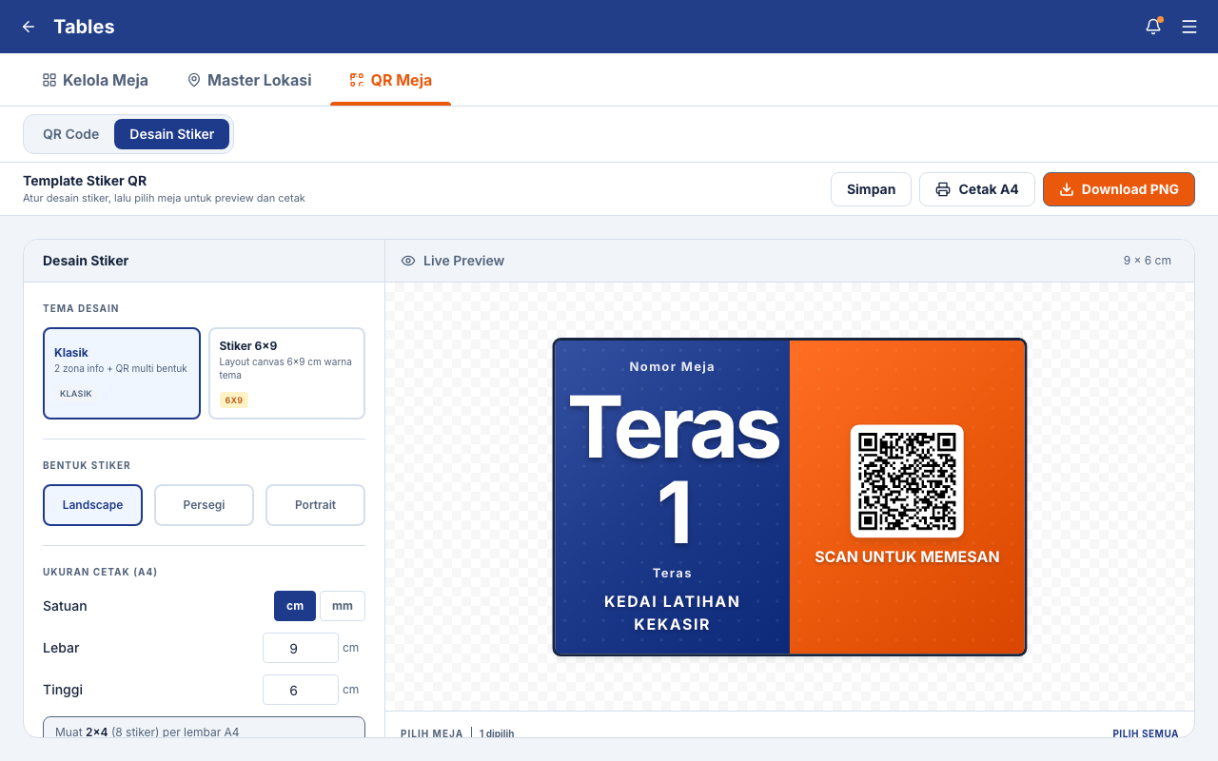This screenshot has width=1218, height=761.
Task: Click the Master Lokasi pin icon
Action: click(194, 80)
